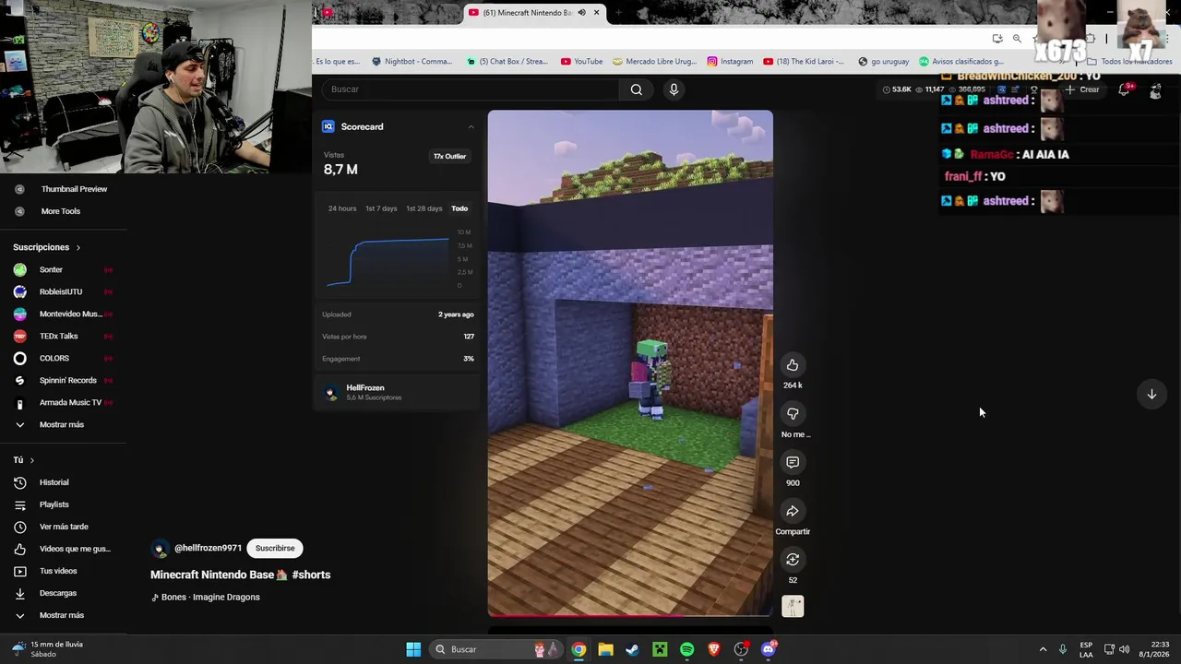
Task: Open the comments icon showing 900
Action: pyautogui.click(x=793, y=462)
